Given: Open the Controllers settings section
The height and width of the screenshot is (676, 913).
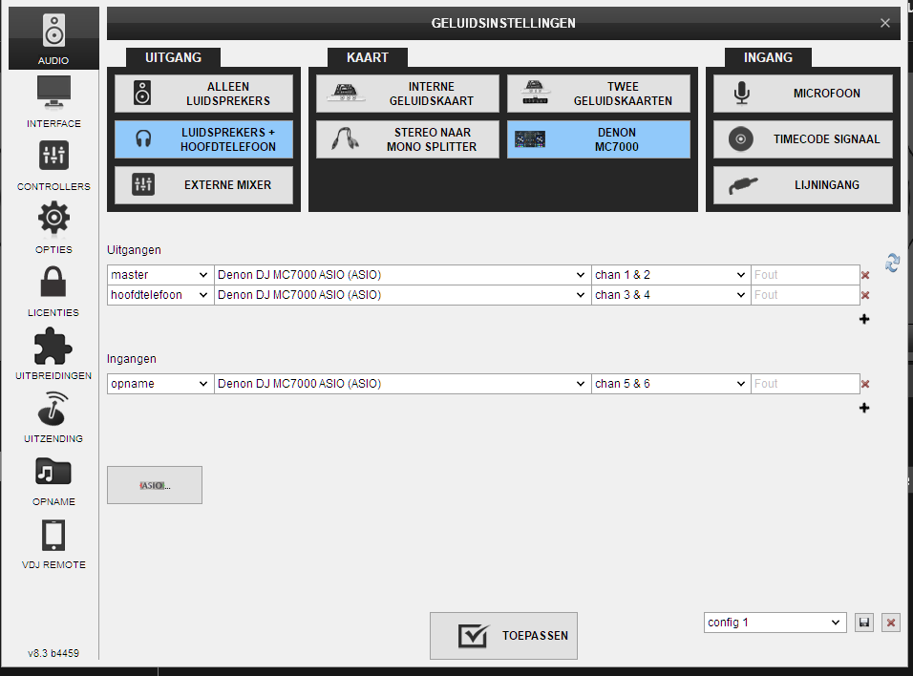Looking at the screenshot, I should click(53, 165).
